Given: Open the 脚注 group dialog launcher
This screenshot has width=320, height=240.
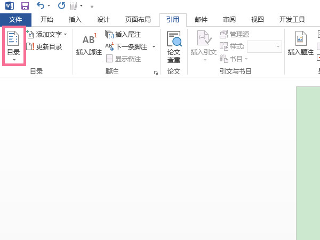Looking at the screenshot, I should pyautogui.click(x=156, y=73).
